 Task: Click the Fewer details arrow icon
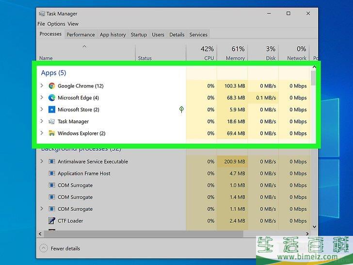point(44,248)
